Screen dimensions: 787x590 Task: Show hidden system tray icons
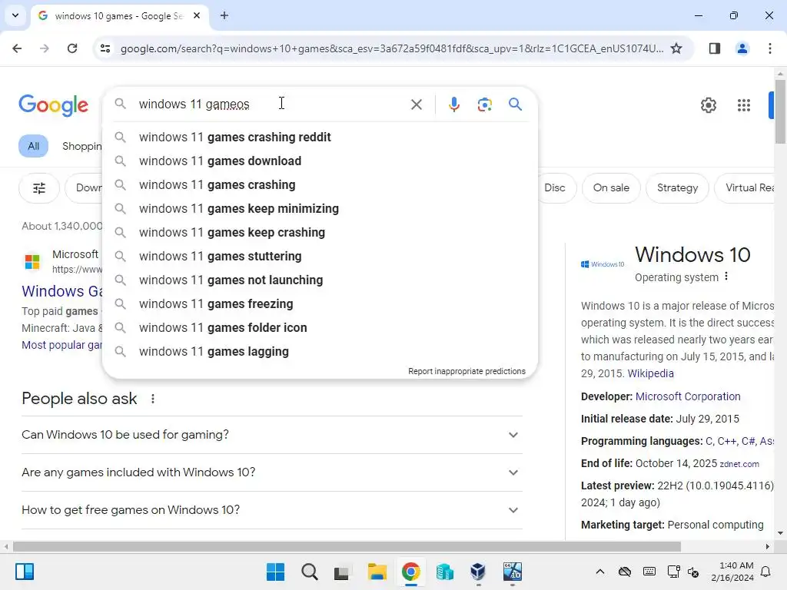tap(599, 572)
